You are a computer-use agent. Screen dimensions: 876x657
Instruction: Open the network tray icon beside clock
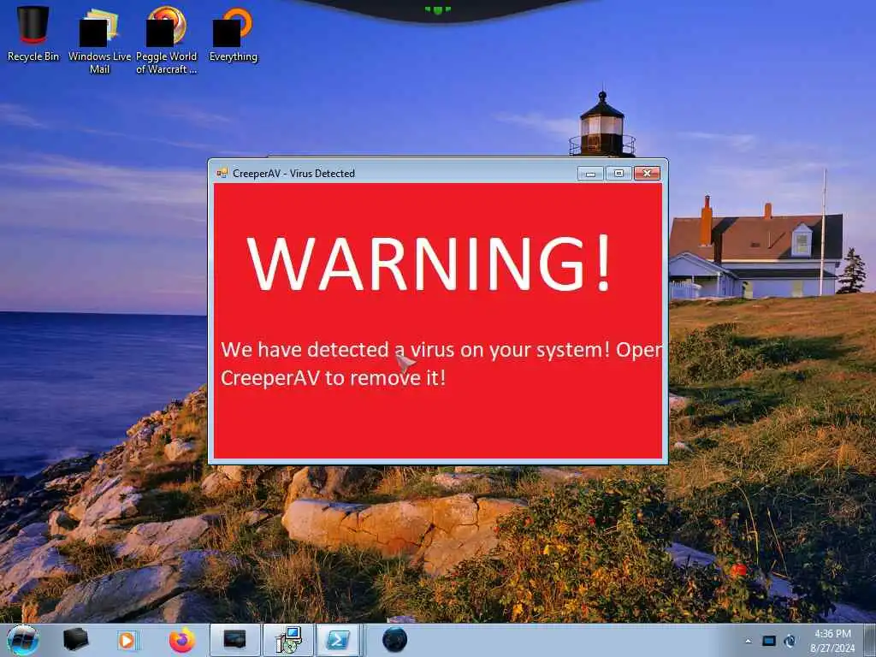(790, 642)
